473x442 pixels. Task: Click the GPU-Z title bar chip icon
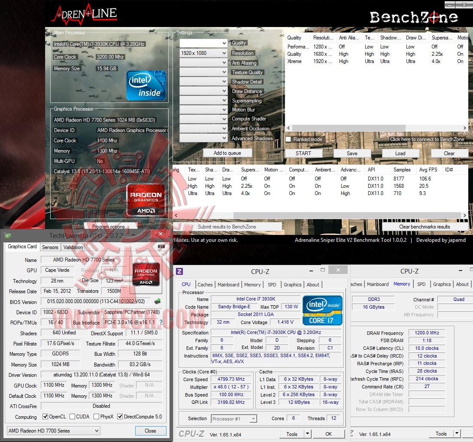(8, 235)
